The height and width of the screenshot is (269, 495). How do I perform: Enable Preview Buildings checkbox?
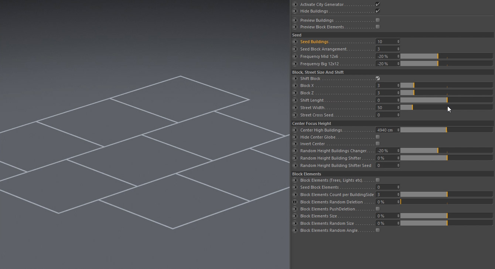378,20
